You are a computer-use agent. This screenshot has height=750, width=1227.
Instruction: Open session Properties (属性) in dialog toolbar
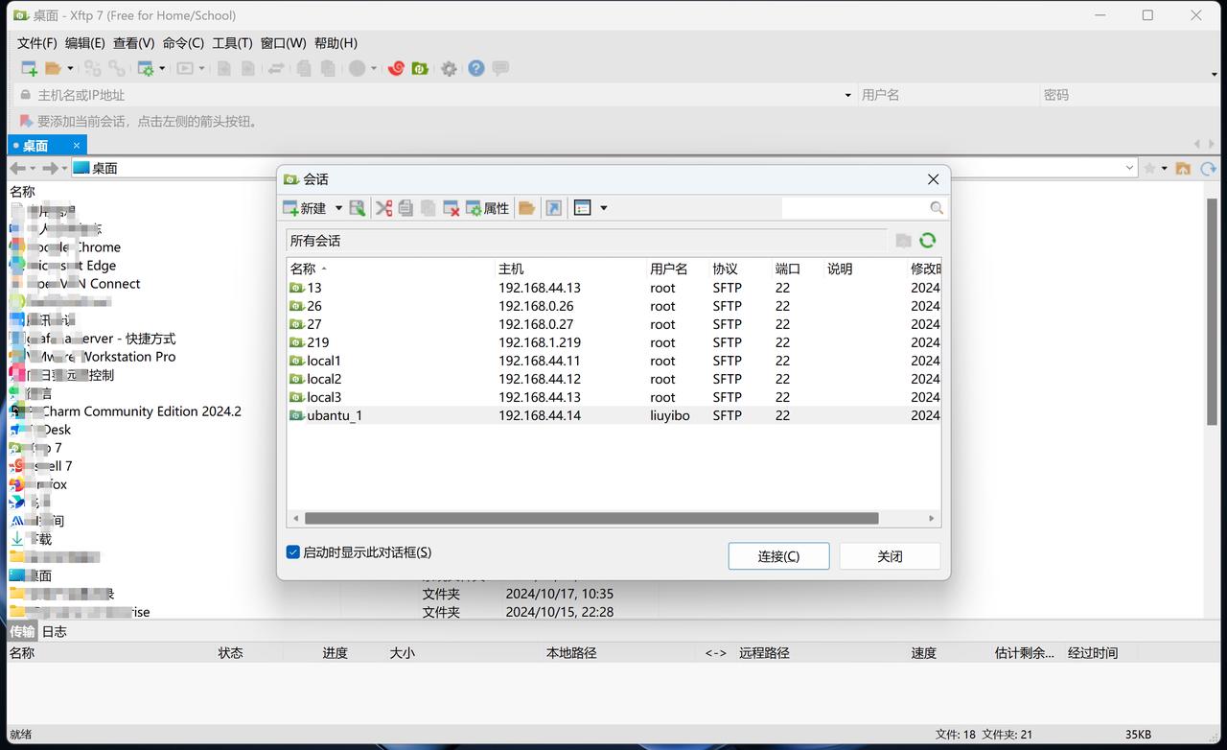click(x=487, y=208)
